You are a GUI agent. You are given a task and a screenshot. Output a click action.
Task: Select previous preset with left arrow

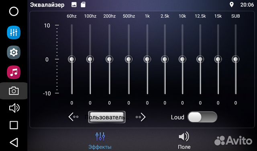click(x=73, y=117)
